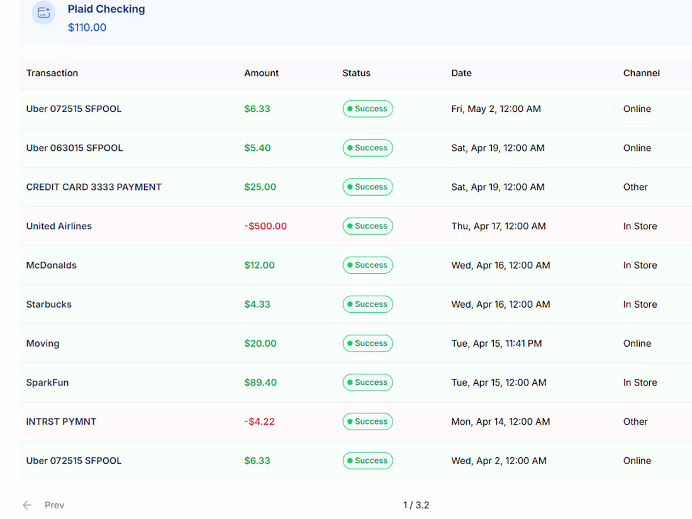The width and height of the screenshot is (692, 519).
Task: Click the $110.00 account balance
Action: point(87,28)
